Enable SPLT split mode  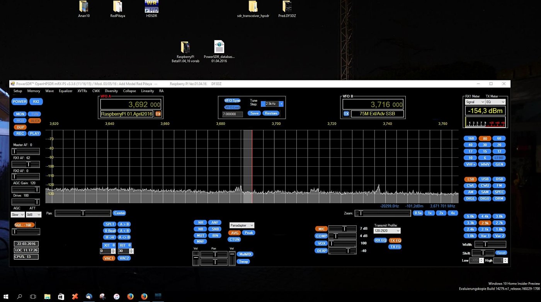point(110,224)
